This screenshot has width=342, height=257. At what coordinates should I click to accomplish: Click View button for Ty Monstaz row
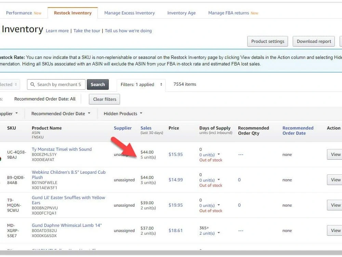coord(334,155)
